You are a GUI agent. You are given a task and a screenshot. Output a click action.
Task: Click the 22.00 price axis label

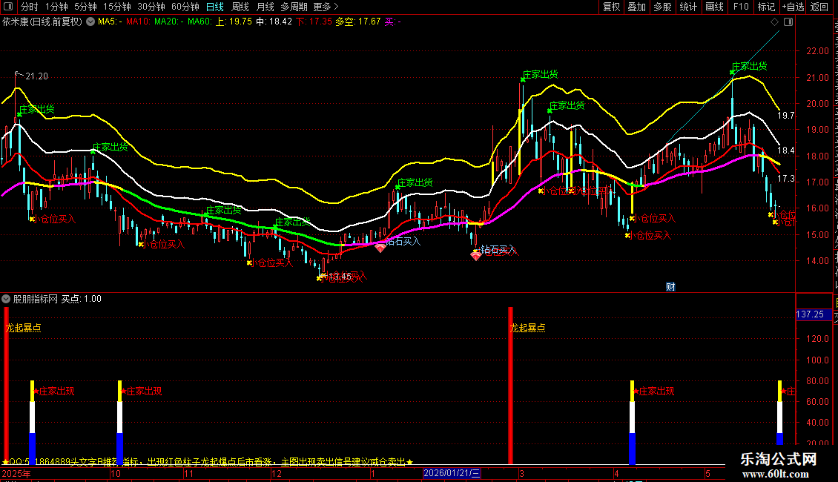(x=818, y=51)
